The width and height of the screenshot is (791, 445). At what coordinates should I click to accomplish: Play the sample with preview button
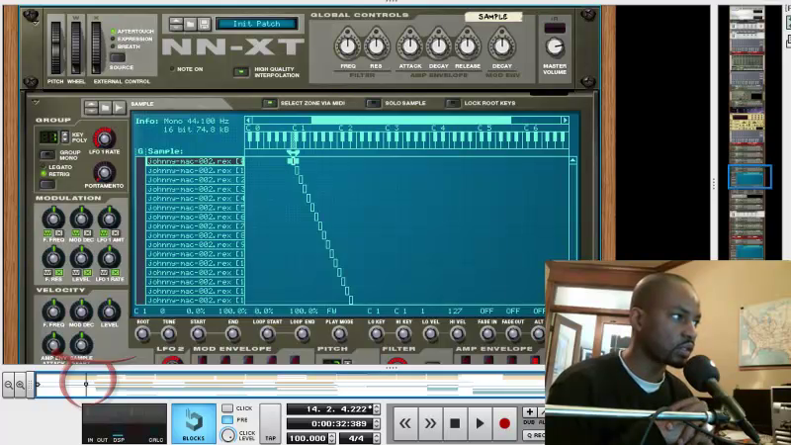tap(119, 108)
